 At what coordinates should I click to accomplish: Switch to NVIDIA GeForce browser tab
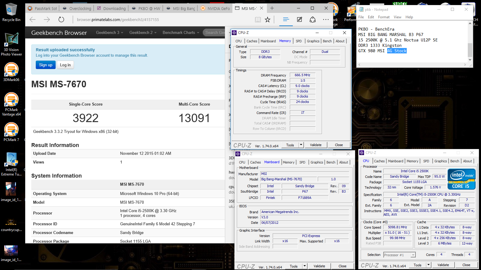coord(215,8)
